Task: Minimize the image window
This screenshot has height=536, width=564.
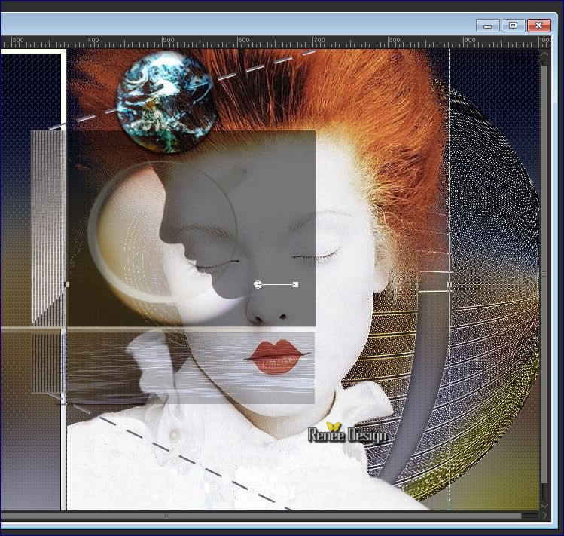Action: click(487, 26)
